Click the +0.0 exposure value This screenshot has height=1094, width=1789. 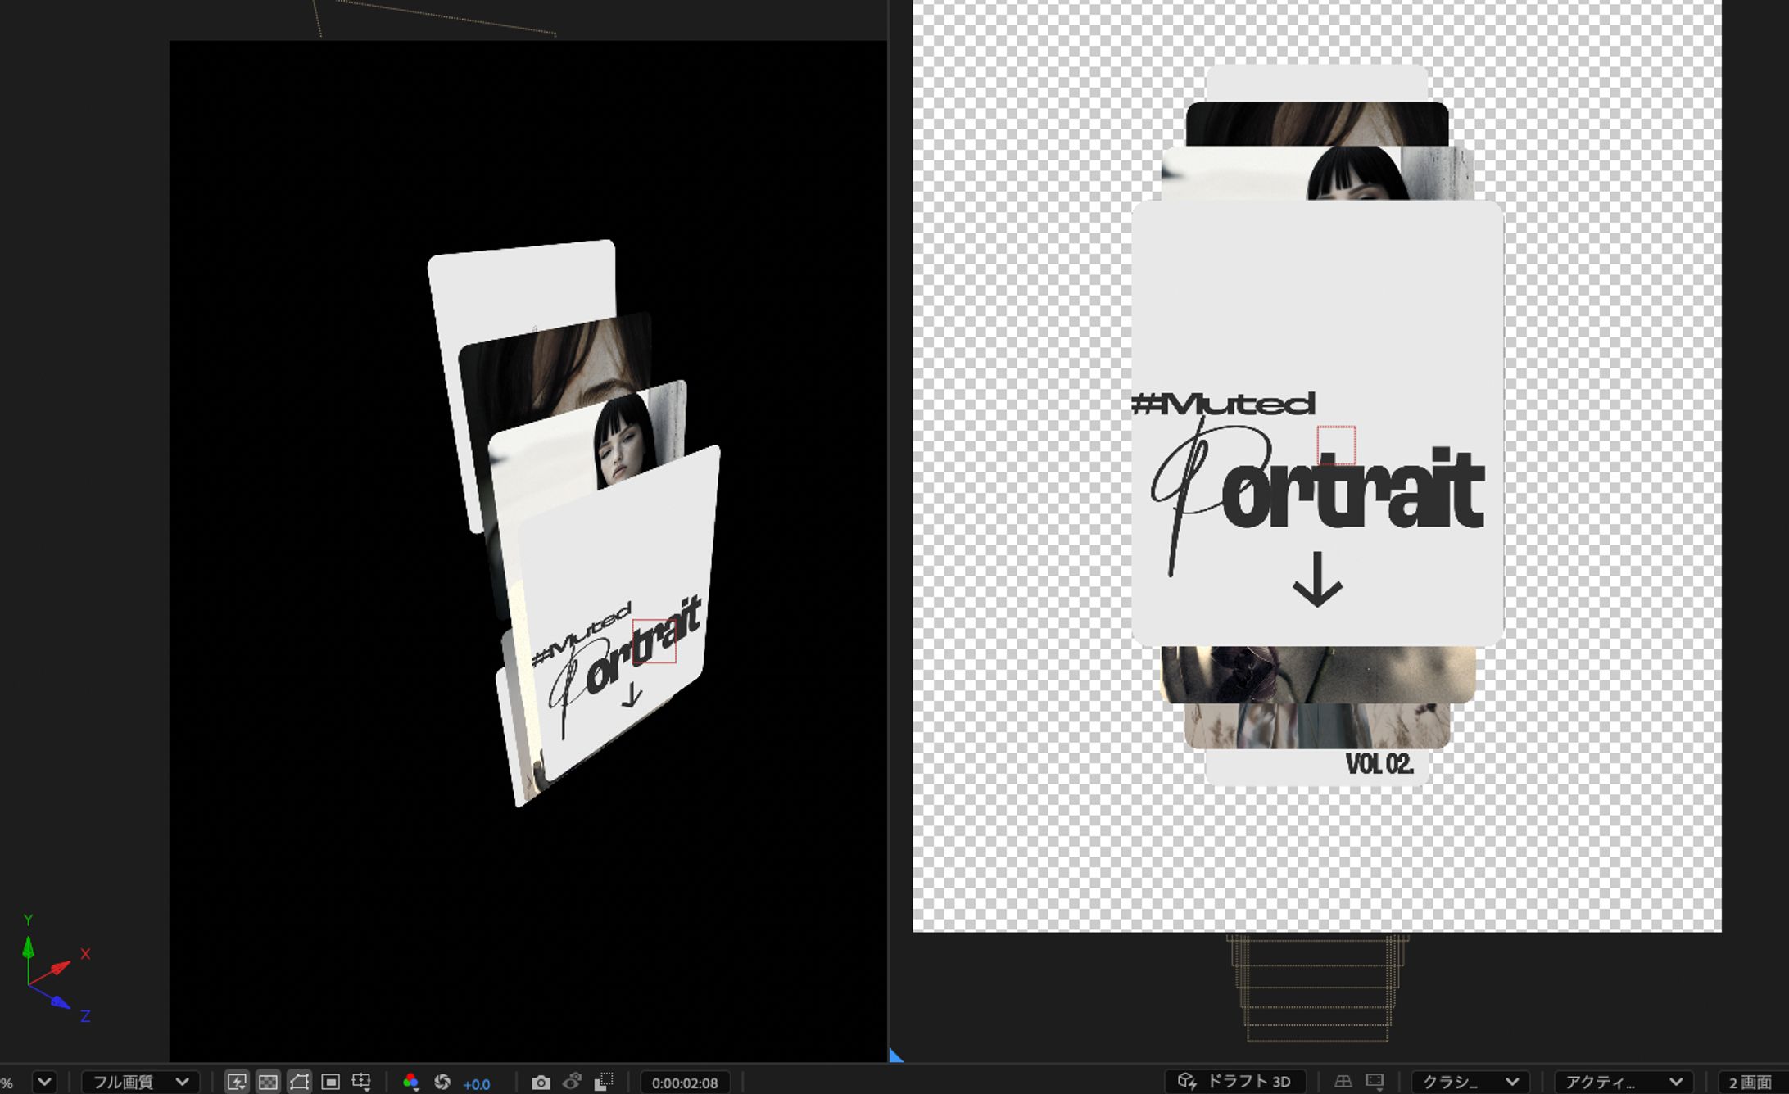click(x=477, y=1083)
